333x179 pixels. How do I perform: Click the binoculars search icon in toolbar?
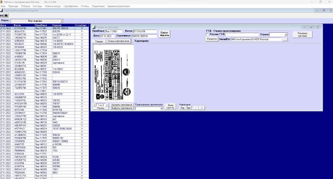point(6,16)
